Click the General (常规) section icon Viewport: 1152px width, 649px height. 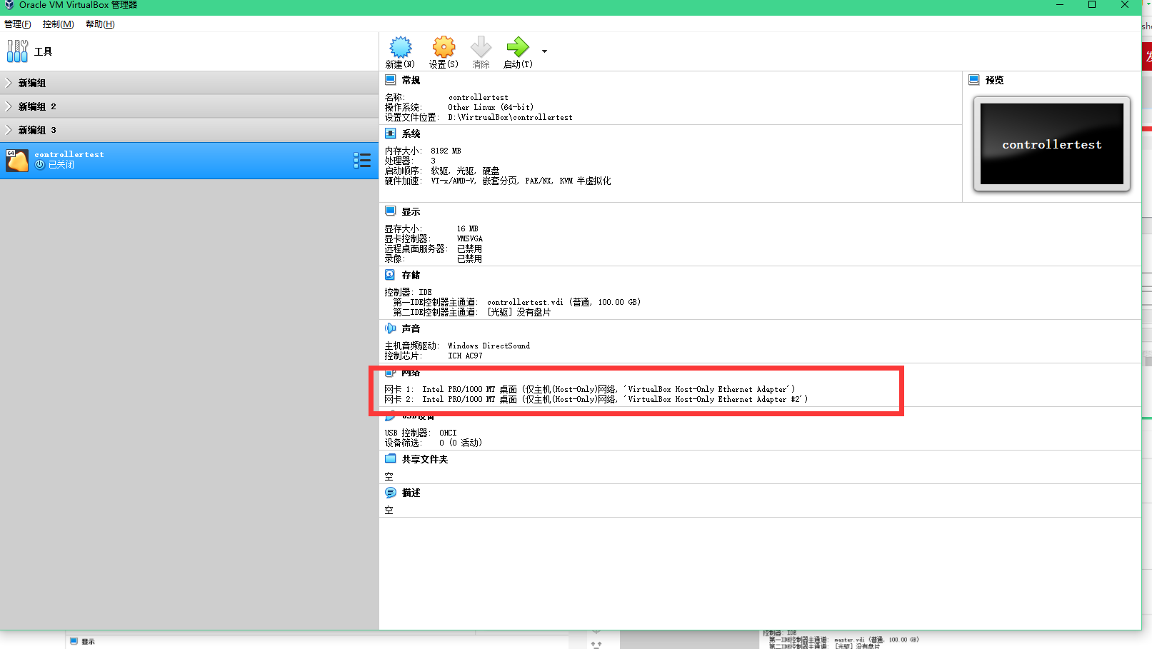click(391, 80)
